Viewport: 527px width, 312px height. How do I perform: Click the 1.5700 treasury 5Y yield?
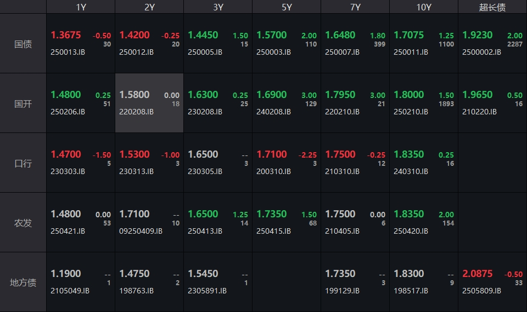(272, 35)
